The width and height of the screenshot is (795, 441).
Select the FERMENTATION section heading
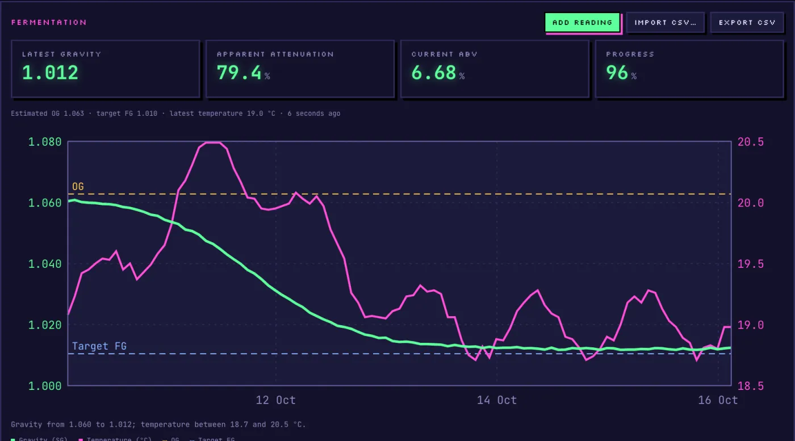(49, 23)
